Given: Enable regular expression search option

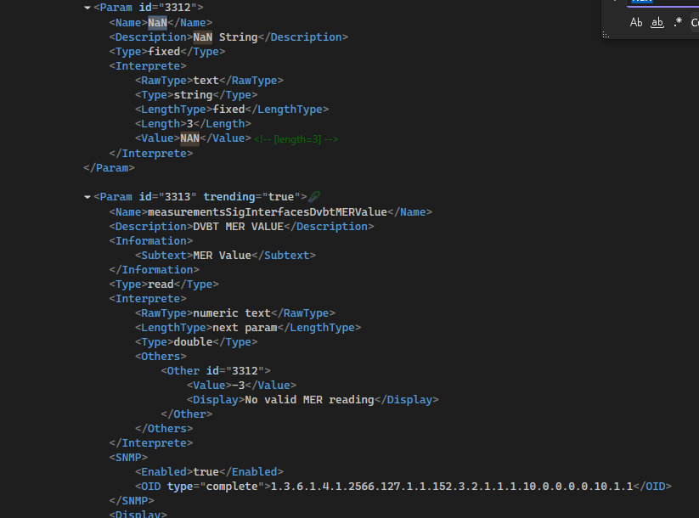Looking at the screenshot, I should click(x=677, y=23).
